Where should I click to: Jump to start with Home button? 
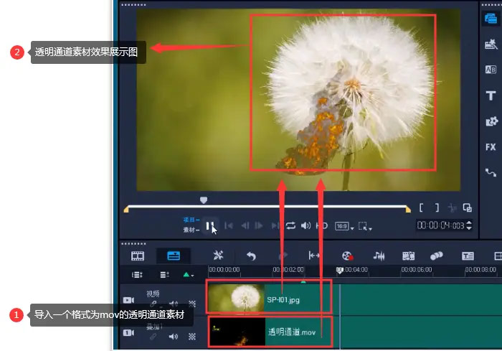[x=229, y=226]
